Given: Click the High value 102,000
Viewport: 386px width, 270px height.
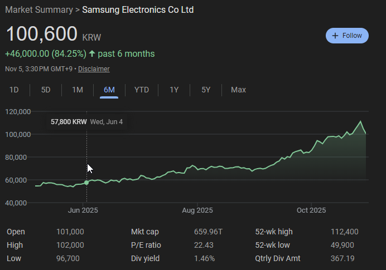Looking at the screenshot, I should tap(70, 245).
